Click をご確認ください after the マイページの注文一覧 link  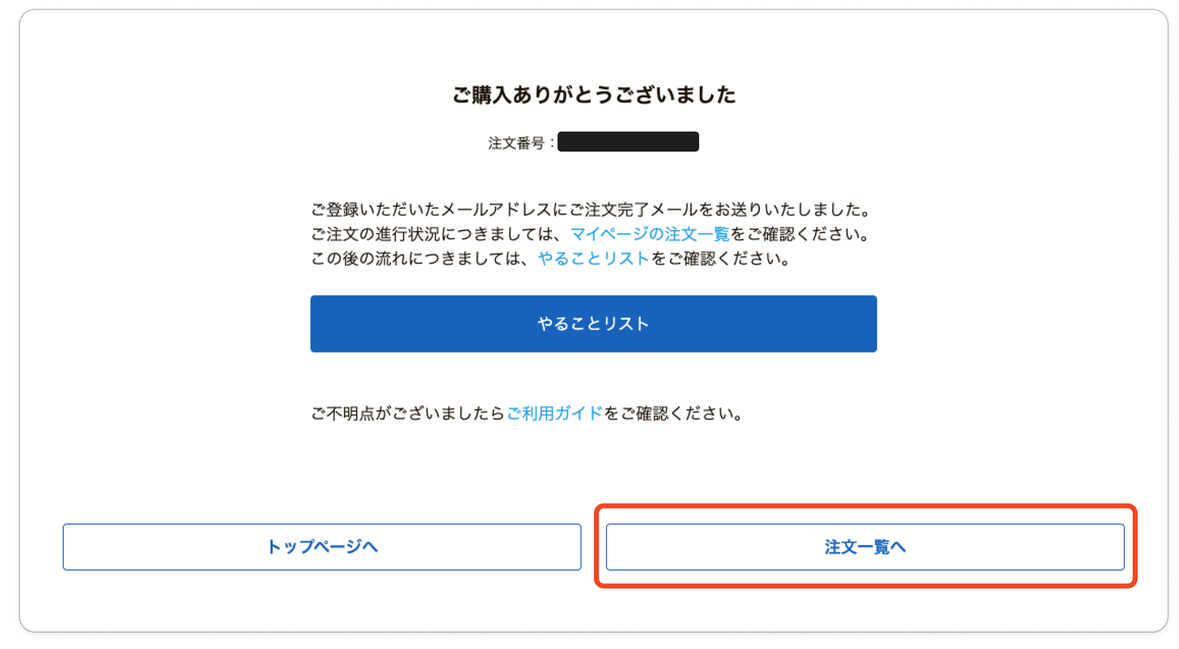tap(800, 234)
